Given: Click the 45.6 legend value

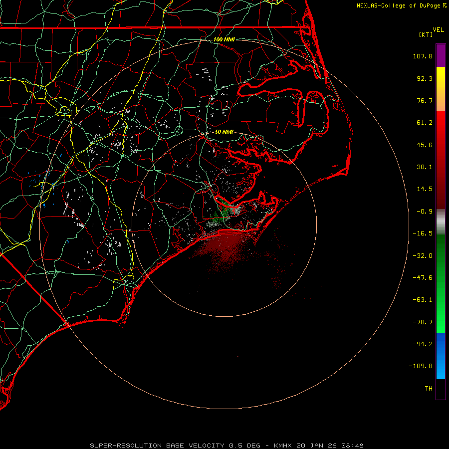Looking at the screenshot, I should 425,145.
